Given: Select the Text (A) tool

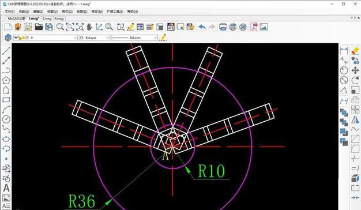Looking at the screenshot, I should point(6,188).
